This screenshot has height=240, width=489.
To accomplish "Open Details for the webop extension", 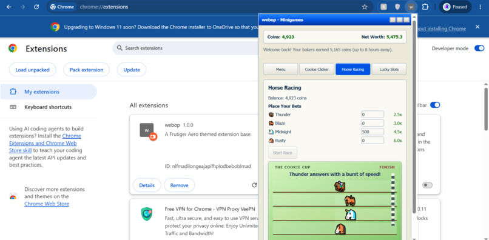I will (x=147, y=185).
